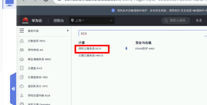Open 云耀云服务器 HECS from search results
The height and width of the screenshot is (105, 207).
point(91,56)
